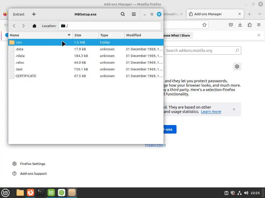Select the .rsrc folder row
Image resolution: width=265 pixels, height=198 pixels.
[86, 42]
